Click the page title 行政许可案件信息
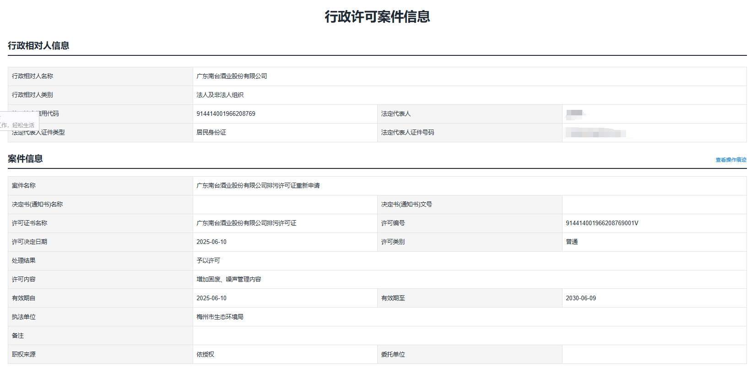 pyautogui.click(x=377, y=17)
